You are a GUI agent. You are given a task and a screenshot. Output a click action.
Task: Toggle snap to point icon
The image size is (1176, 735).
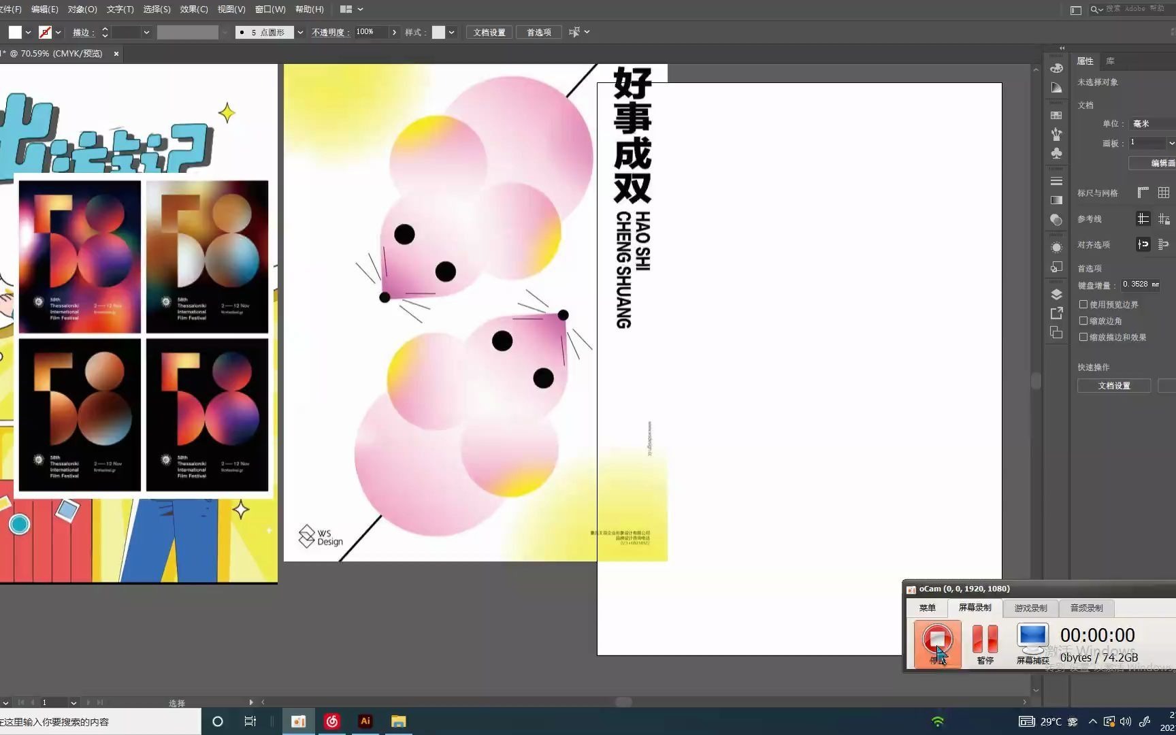[x=1143, y=244]
